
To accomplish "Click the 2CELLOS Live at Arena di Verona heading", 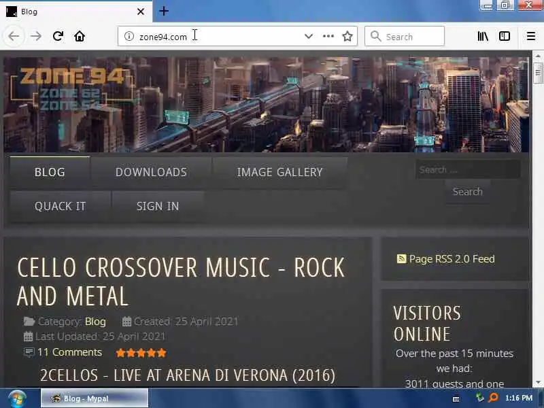I will (x=188, y=375).
